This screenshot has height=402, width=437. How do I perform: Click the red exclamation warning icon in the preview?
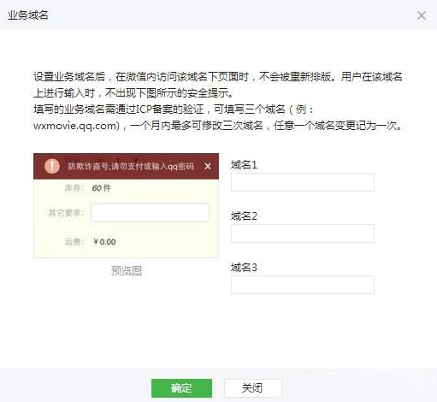click(52, 166)
